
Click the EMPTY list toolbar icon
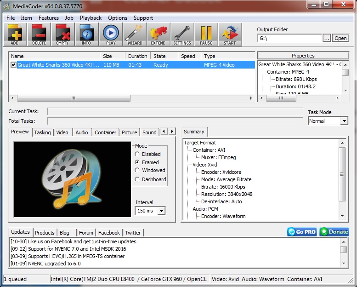62,34
